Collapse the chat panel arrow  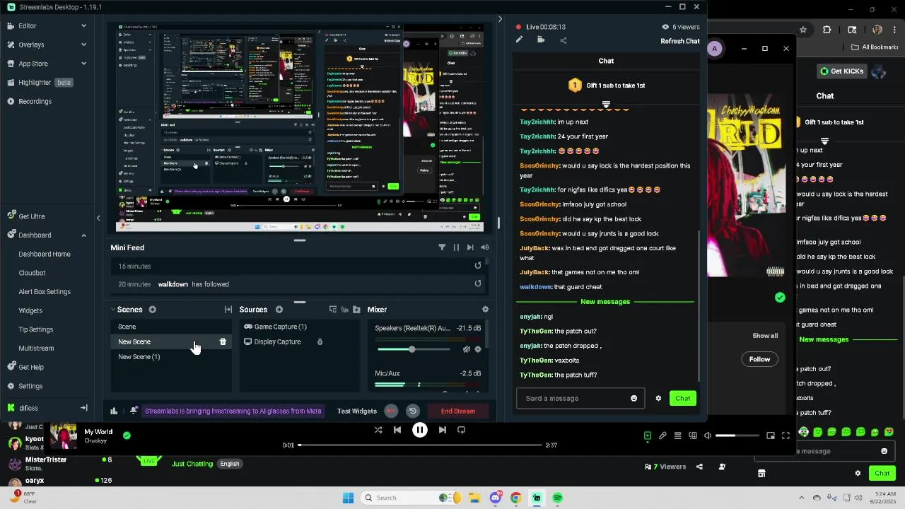coord(500,19)
